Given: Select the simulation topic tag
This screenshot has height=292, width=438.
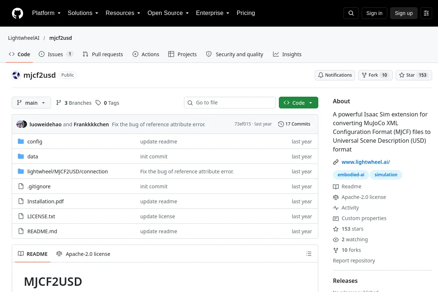Looking at the screenshot, I should pyautogui.click(x=386, y=175).
